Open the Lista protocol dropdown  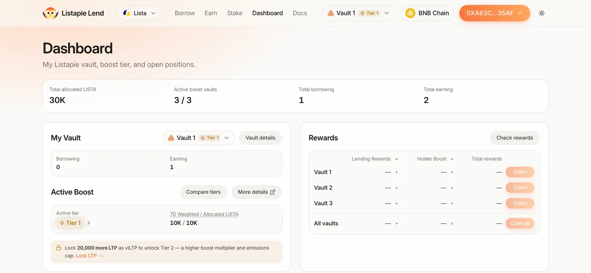click(139, 13)
